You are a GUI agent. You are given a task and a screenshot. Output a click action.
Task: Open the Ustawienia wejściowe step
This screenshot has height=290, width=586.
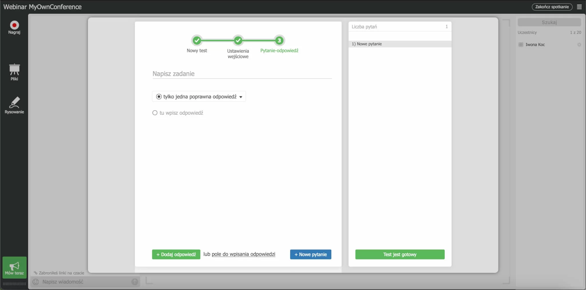pos(238,40)
